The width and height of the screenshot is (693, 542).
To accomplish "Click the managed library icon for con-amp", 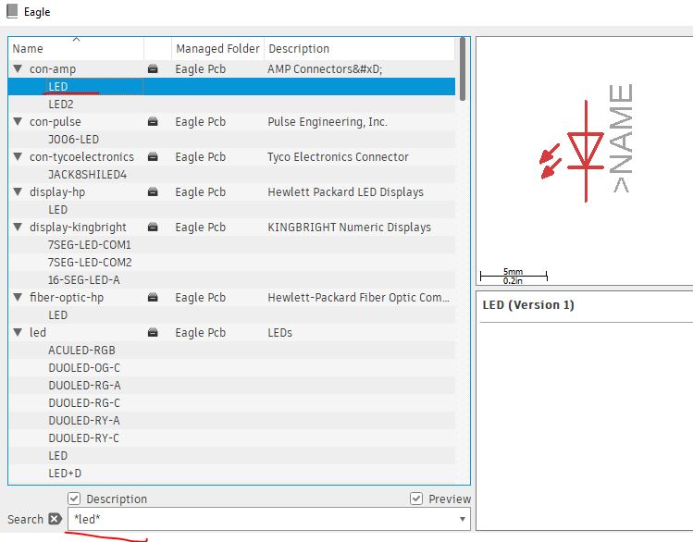I will coord(153,69).
